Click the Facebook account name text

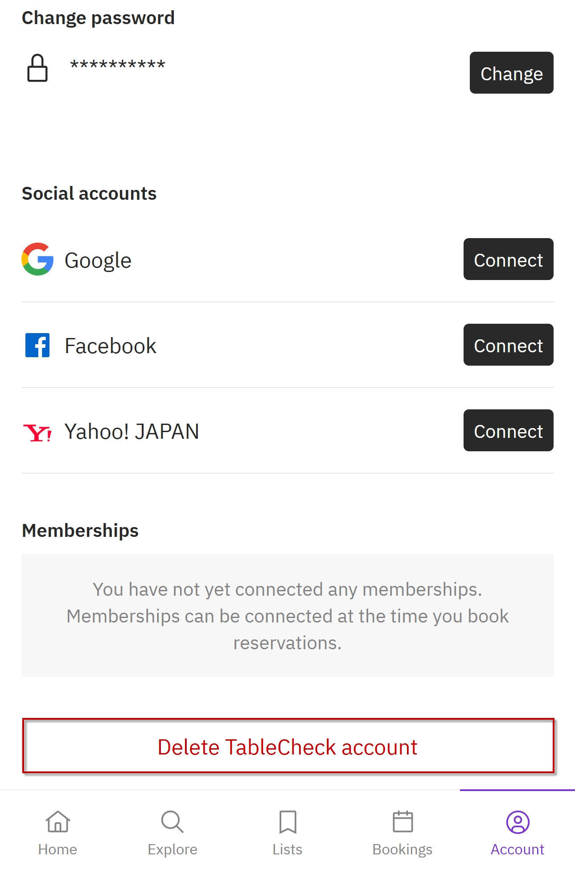point(111,346)
